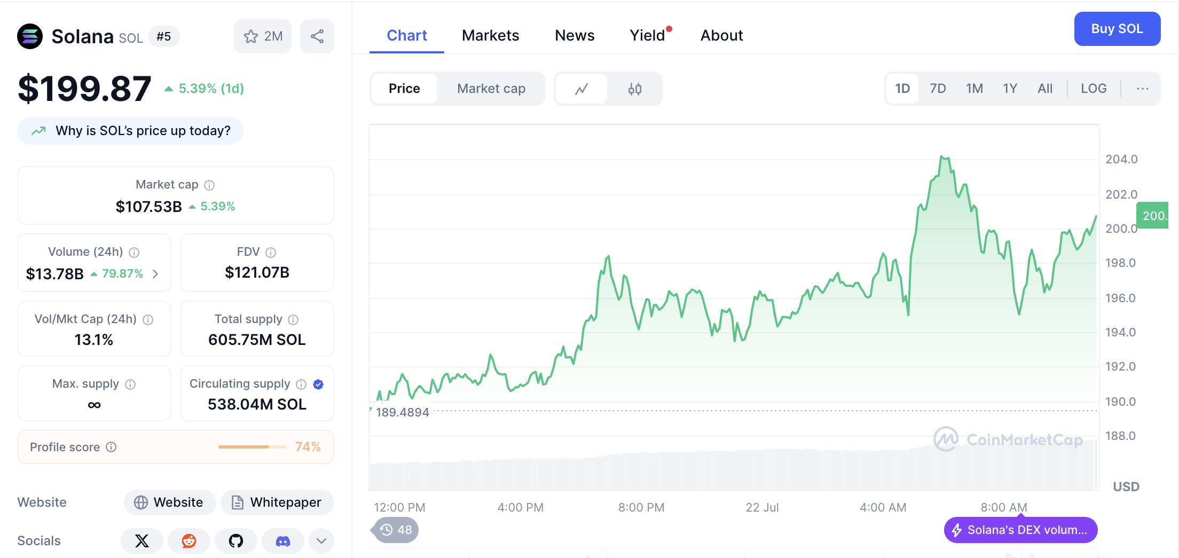This screenshot has width=1179, height=558.
Task: Select the Price chart toggle
Action: (404, 89)
